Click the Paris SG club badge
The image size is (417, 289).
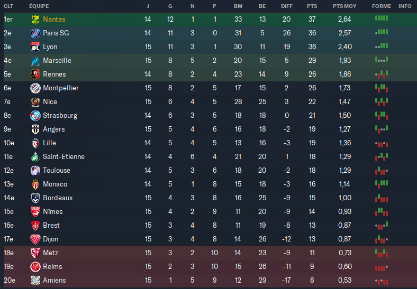coord(35,33)
